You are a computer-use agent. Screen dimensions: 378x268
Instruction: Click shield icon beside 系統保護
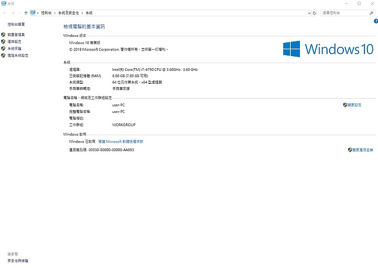click(3, 48)
